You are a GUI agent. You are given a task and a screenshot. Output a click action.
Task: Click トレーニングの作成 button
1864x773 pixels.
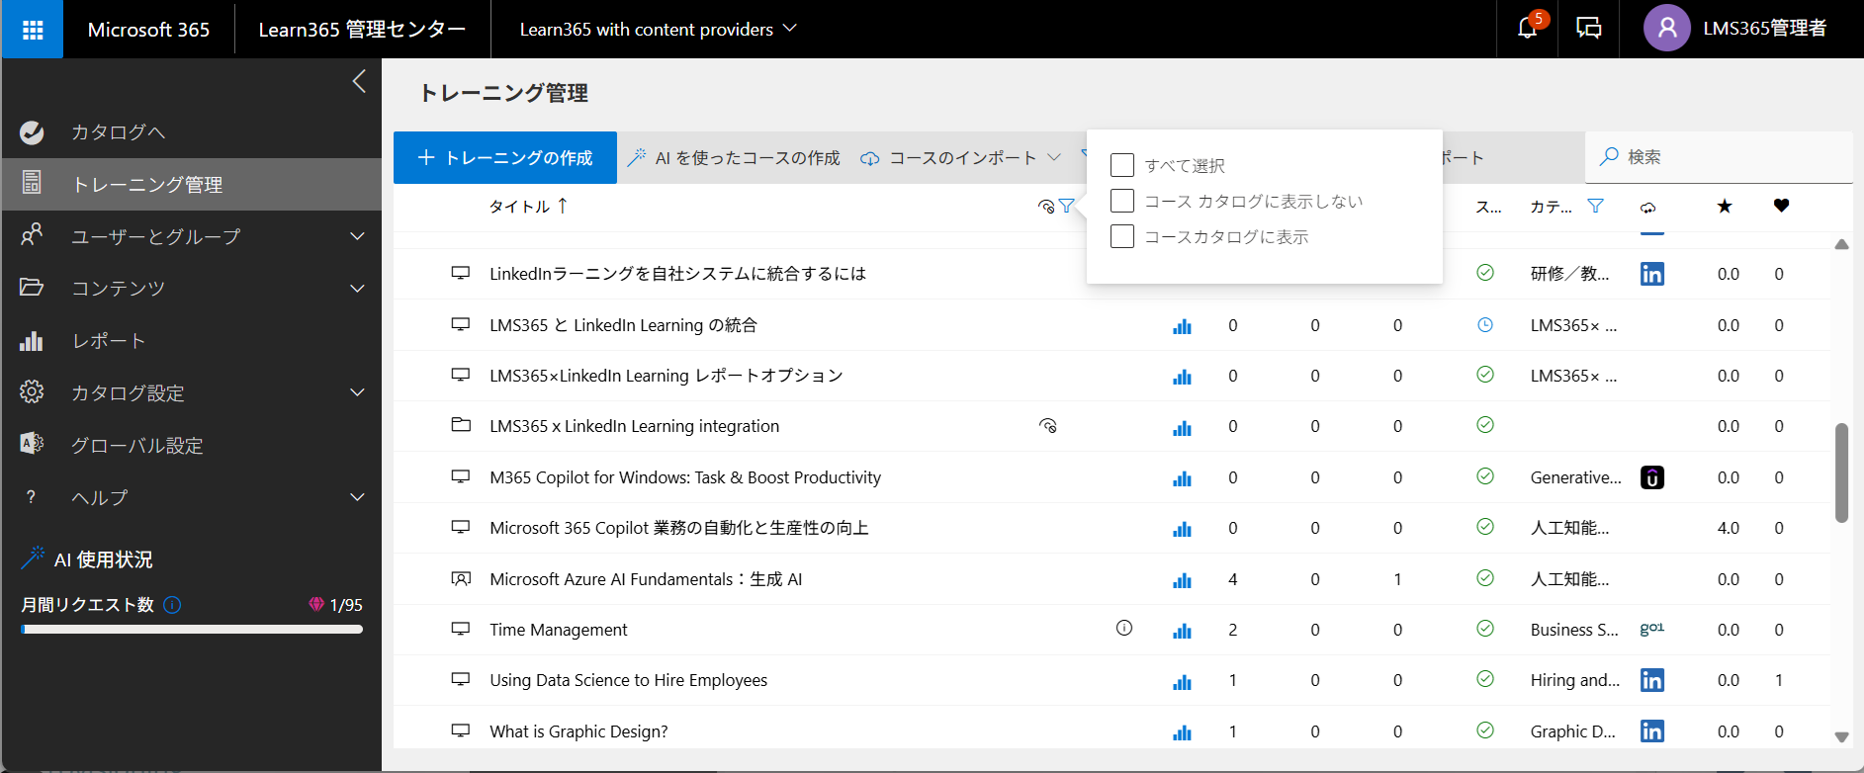(x=505, y=157)
